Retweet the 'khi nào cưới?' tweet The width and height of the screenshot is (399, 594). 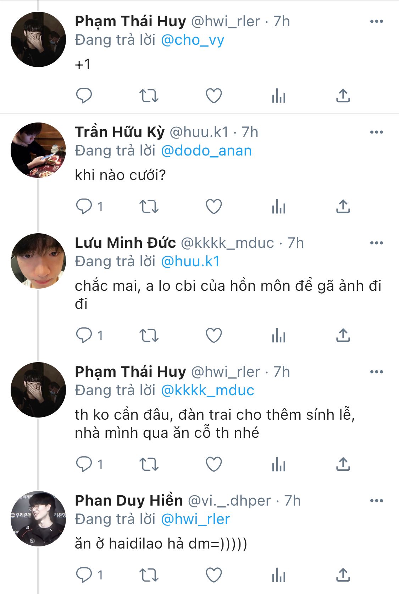[149, 206]
